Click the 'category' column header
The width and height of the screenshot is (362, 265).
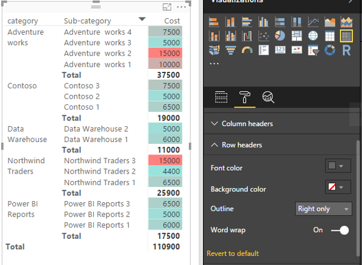coord(23,21)
